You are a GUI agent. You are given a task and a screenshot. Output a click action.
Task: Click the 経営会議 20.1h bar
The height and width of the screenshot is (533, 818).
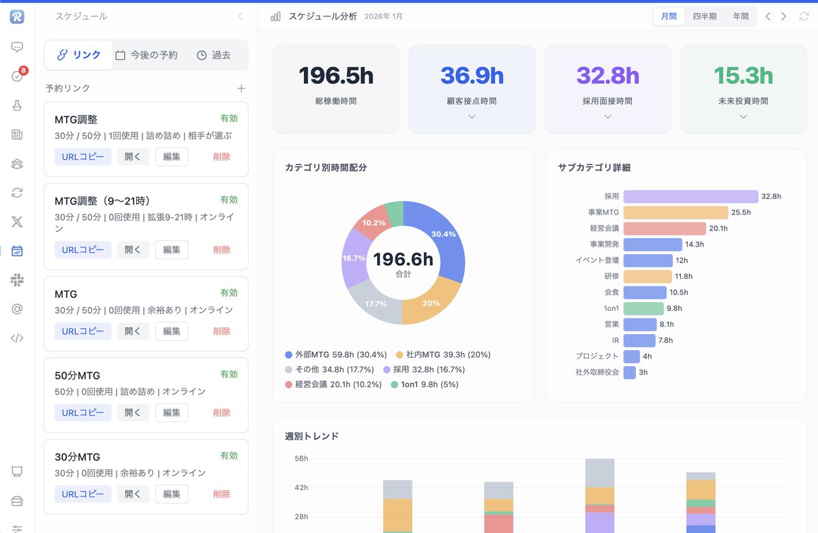(x=664, y=228)
